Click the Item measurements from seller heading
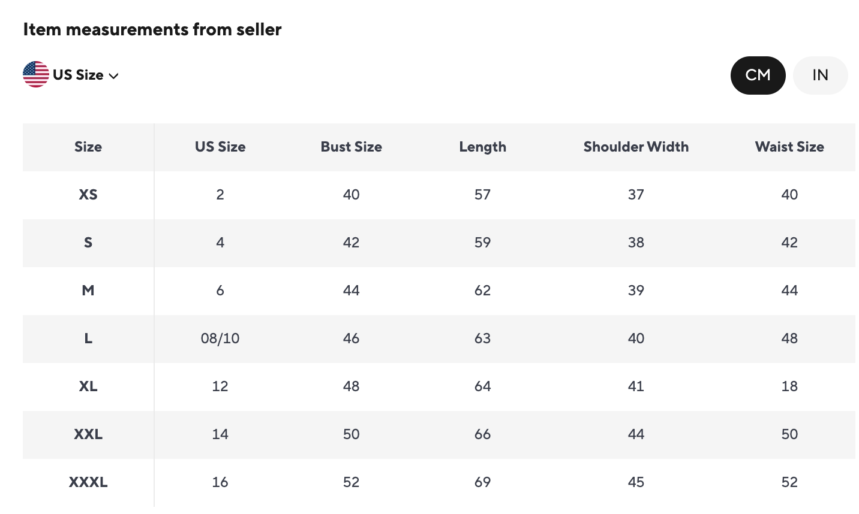This screenshot has width=859, height=514. point(152,29)
